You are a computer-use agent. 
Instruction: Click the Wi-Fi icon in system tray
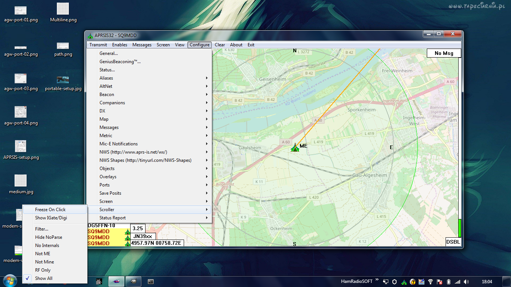click(431, 282)
